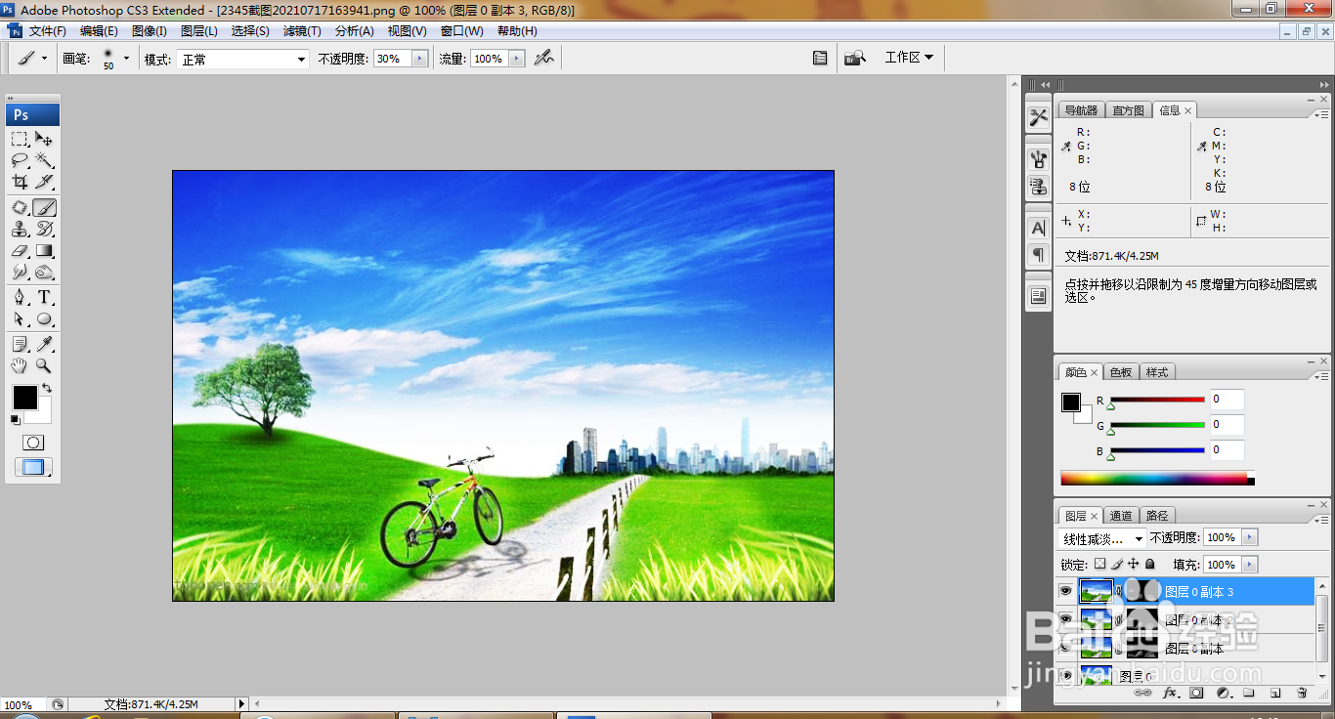This screenshot has width=1335, height=719.
Task: Select the Clone Stamp tool
Action: 21,229
